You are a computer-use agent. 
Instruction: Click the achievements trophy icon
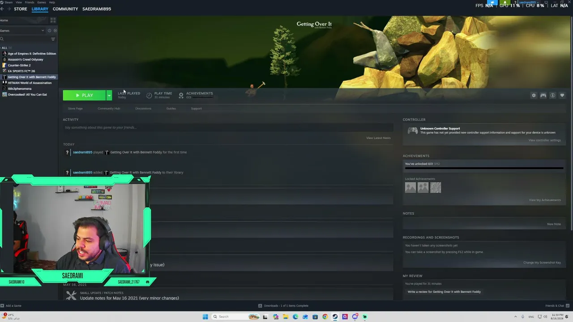181,95
